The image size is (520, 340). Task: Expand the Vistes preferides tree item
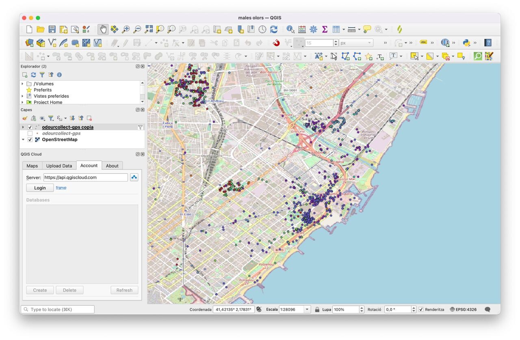tap(22, 96)
